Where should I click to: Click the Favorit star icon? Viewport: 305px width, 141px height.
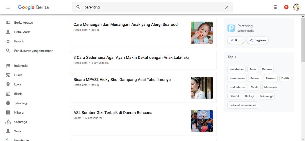point(8,41)
